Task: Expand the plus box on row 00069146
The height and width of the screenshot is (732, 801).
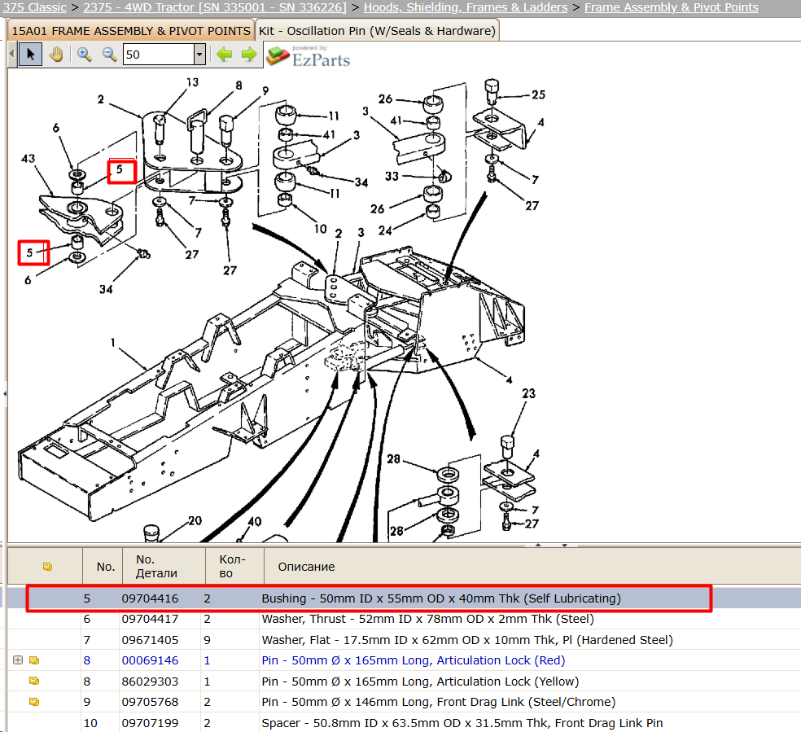Action: click(x=18, y=660)
